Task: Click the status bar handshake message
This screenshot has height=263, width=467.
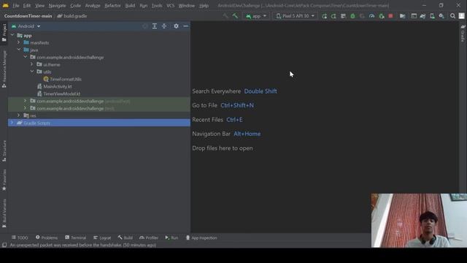Action: (82, 245)
